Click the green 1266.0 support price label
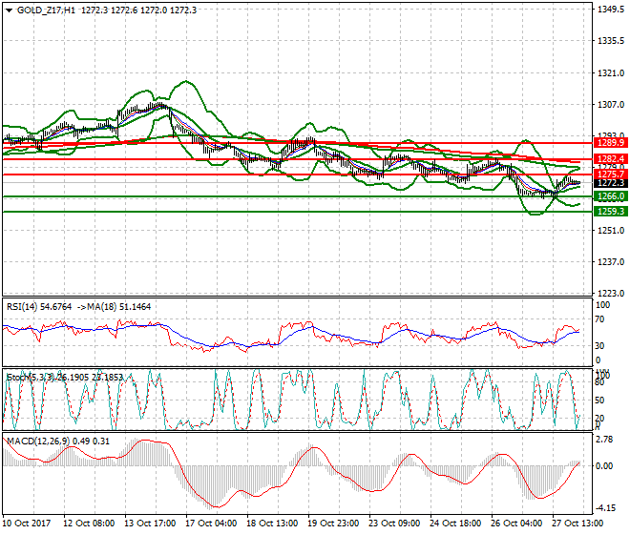This screenshot has width=630, height=534. 610,196
